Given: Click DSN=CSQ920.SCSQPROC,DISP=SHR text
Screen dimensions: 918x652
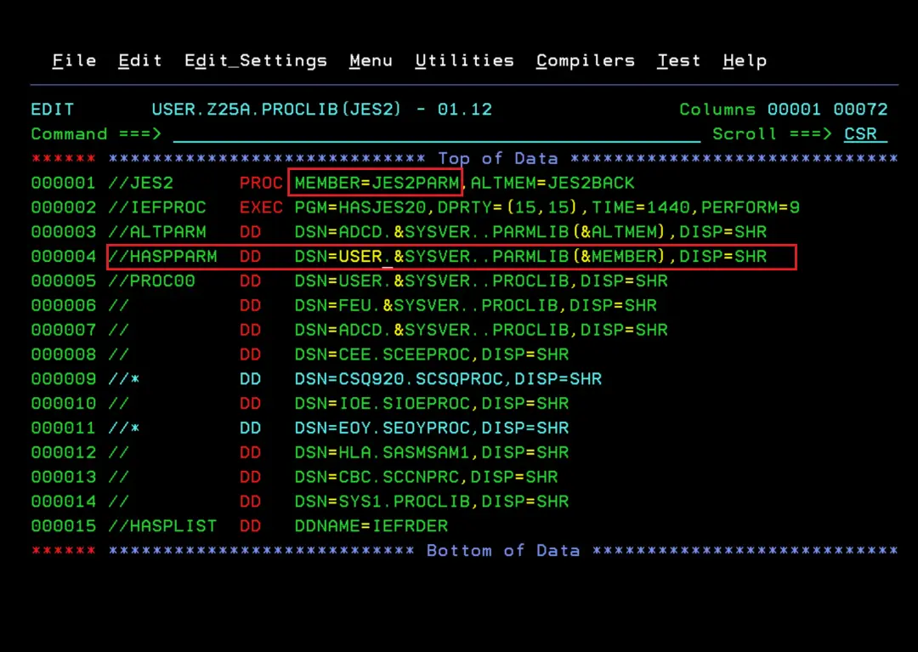Looking at the screenshot, I should (x=449, y=379).
